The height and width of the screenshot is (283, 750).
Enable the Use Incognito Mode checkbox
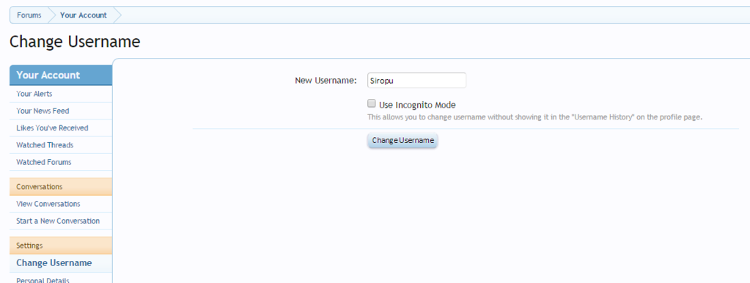click(372, 103)
